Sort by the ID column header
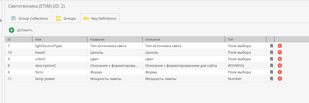Image resolution: width=309 pixels, height=103 pixels. tap(19, 39)
